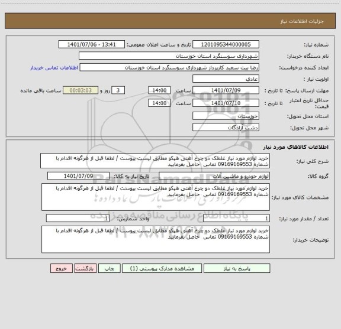
Task: Click the buyer name field شهرداری سوسنگرد
Action: (169, 56)
